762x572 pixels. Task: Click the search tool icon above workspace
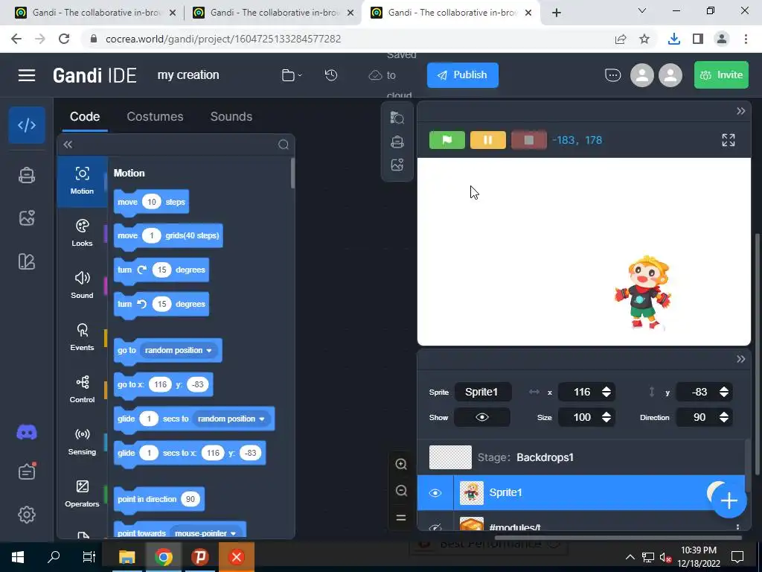tap(397, 118)
